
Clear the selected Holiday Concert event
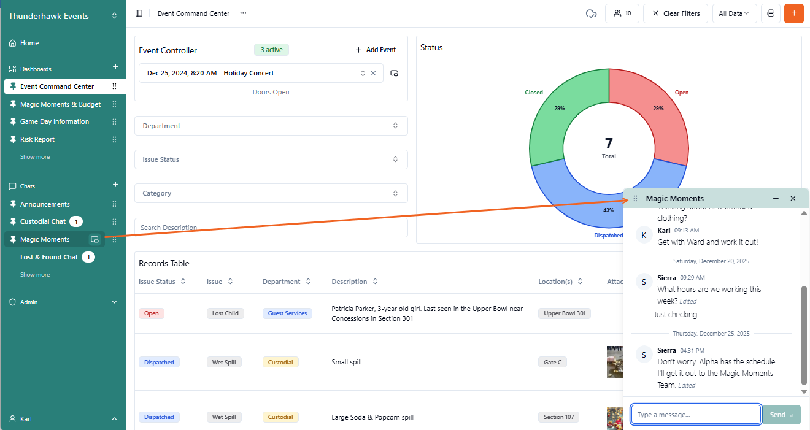(373, 73)
